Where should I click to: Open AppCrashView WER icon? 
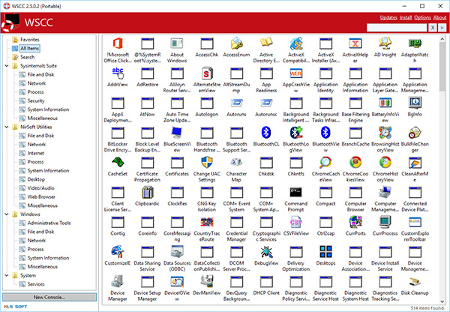[x=296, y=73]
